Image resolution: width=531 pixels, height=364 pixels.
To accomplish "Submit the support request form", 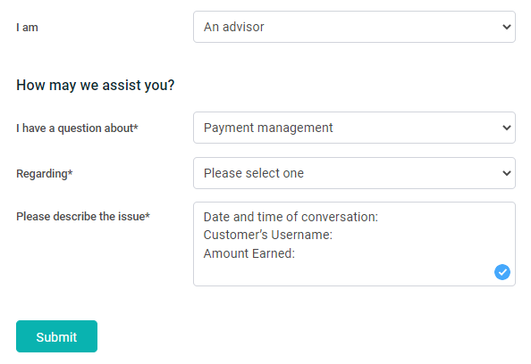I will 56,336.
